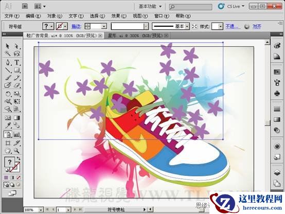
Task: Select the Eraser tool
Action: pos(17,85)
